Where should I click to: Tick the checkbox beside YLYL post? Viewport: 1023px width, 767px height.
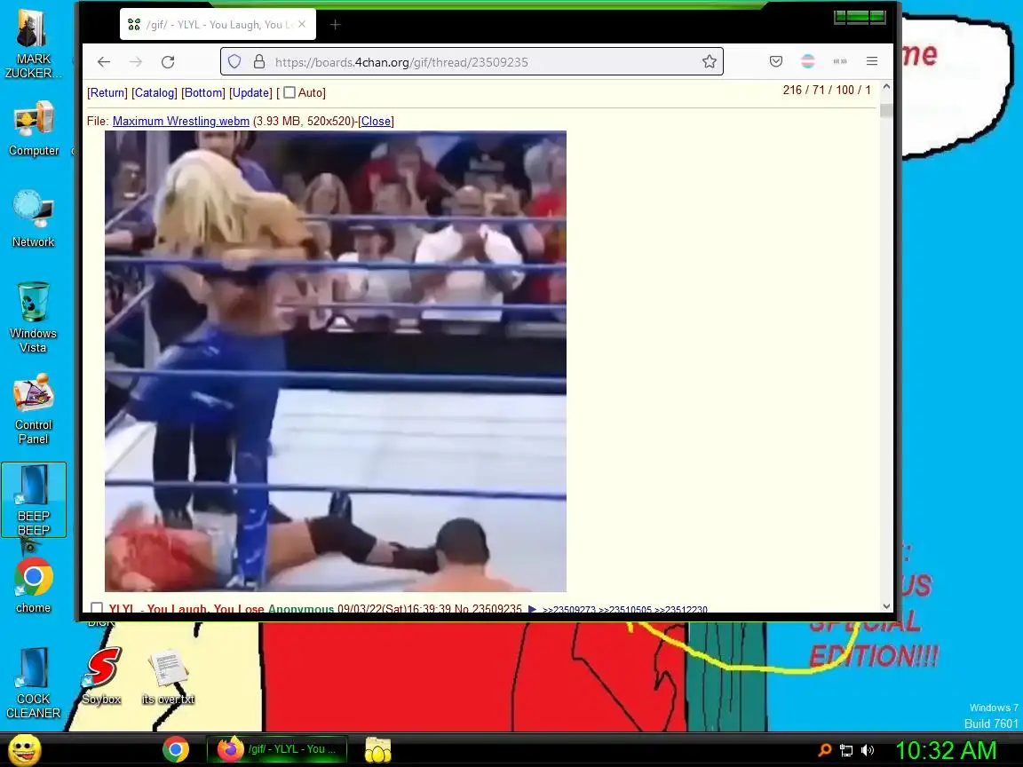tap(97, 608)
